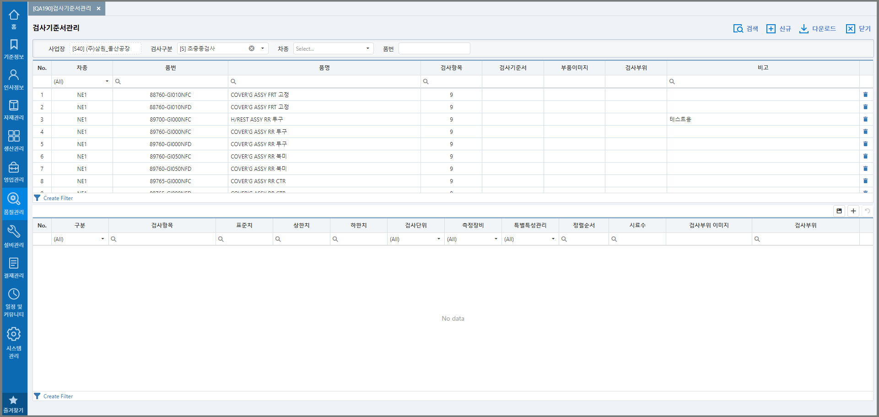The height and width of the screenshot is (417, 879).
Task: Open the 품질관리 sidebar menu
Action: tap(14, 204)
